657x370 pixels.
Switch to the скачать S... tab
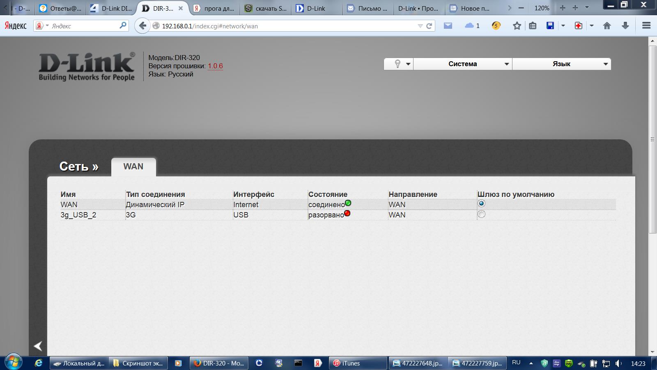(x=266, y=8)
